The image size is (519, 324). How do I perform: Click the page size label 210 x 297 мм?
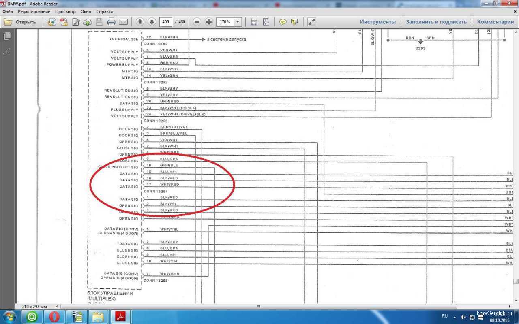(34, 307)
